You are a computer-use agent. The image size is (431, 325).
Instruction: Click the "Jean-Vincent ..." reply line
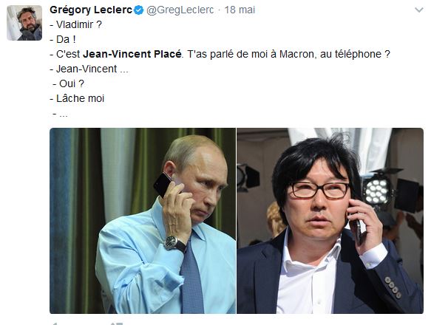(89, 69)
